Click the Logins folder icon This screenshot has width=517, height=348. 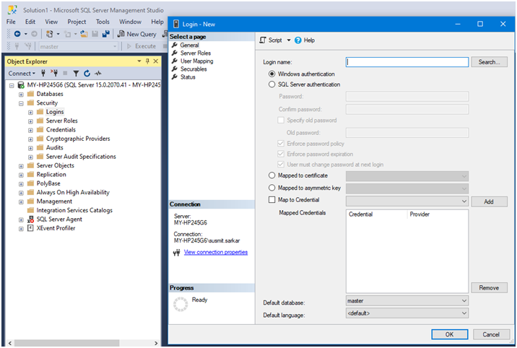tap(40, 112)
